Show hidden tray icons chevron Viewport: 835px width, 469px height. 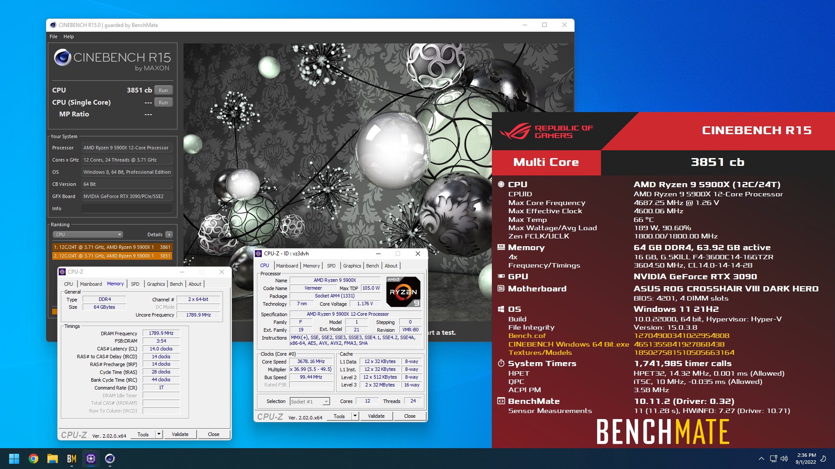point(762,459)
